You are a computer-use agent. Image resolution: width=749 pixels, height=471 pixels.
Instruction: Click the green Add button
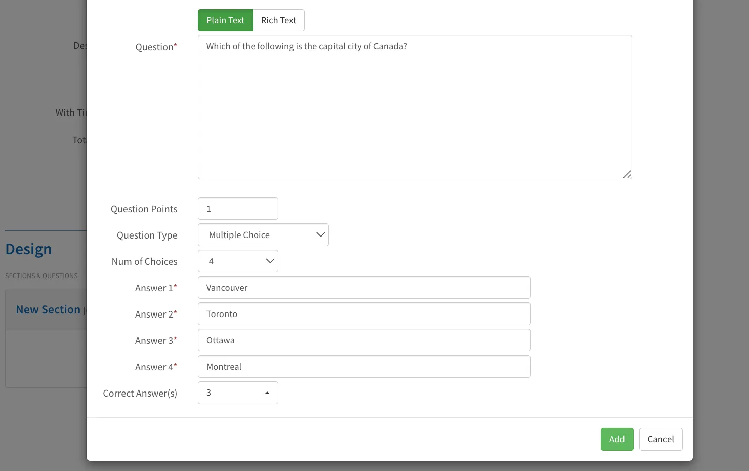[617, 439]
